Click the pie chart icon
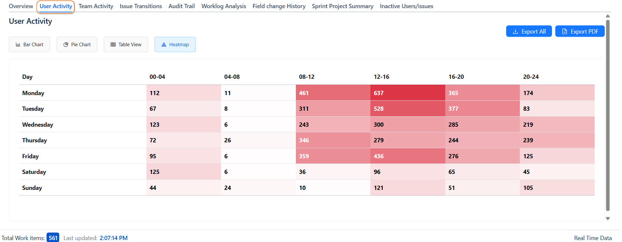622x242 pixels. 66,45
